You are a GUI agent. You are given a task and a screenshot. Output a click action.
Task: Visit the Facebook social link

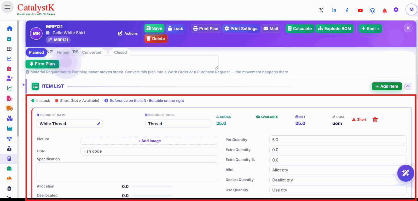[x=347, y=10]
